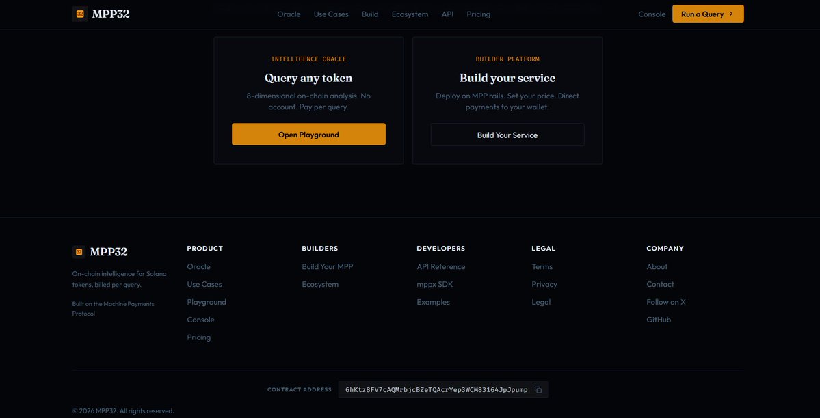This screenshot has width=820, height=418.
Task: Open footer Oracle link
Action: tap(199, 266)
